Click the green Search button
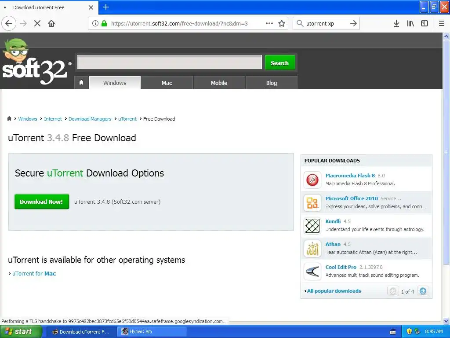 (279, 62)
